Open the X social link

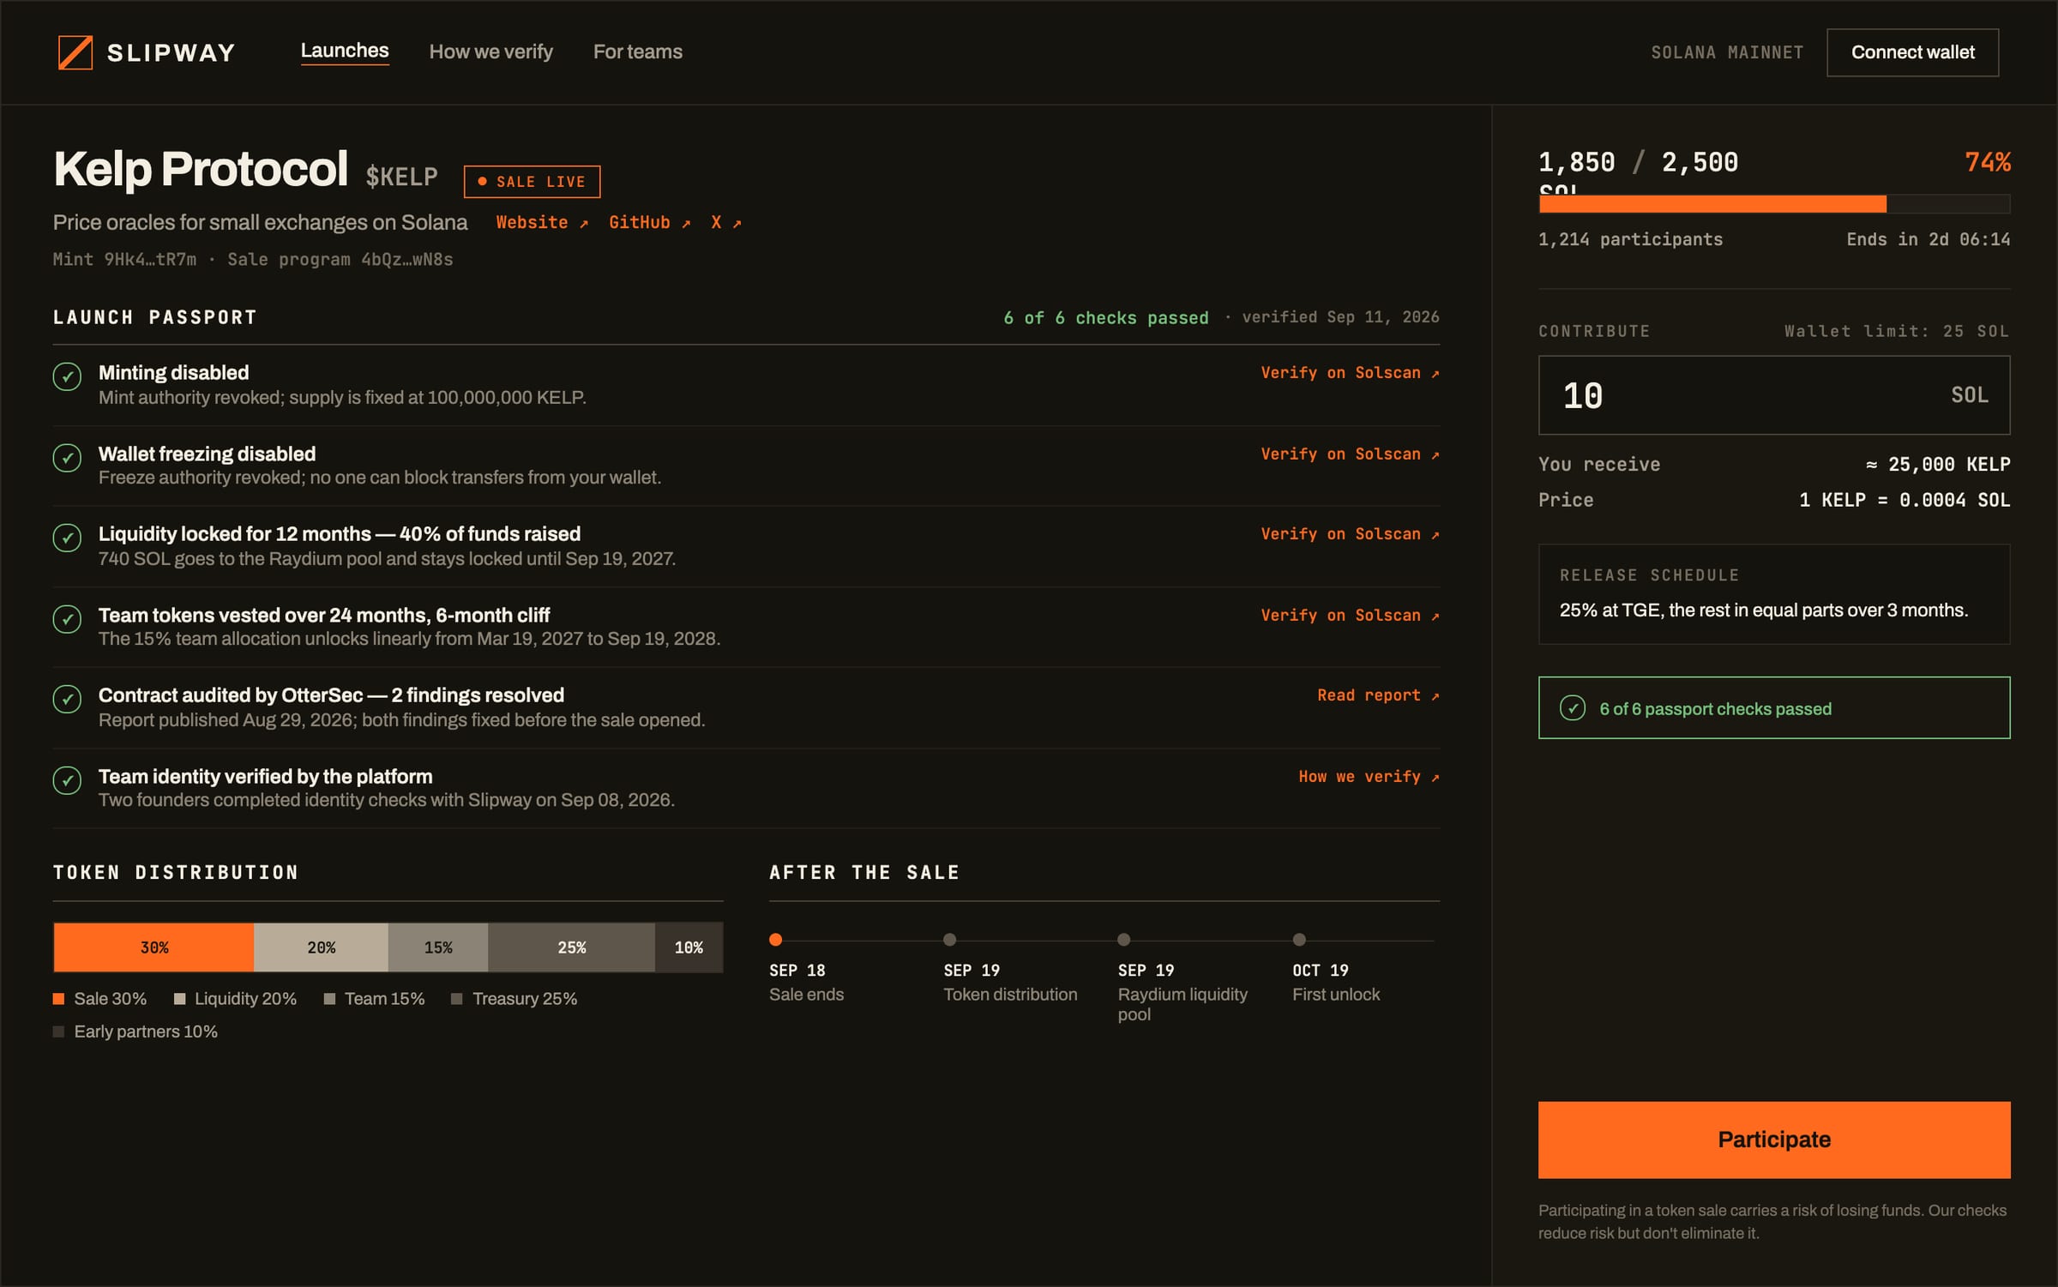[x=725, y=223]
